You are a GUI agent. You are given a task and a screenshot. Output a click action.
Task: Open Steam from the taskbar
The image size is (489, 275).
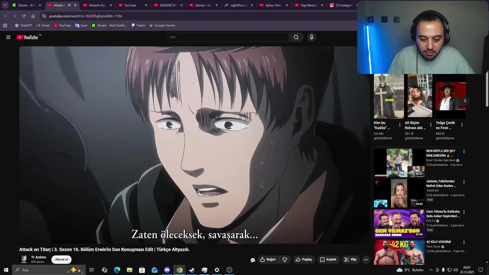[192, 270]
